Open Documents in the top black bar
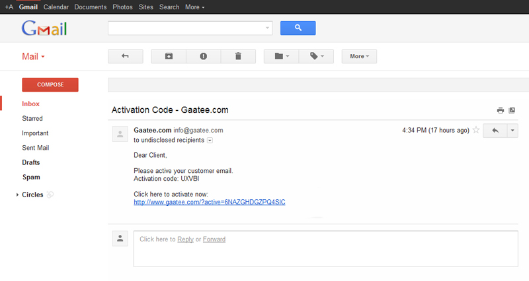The image size is (529, 281). 91,7
